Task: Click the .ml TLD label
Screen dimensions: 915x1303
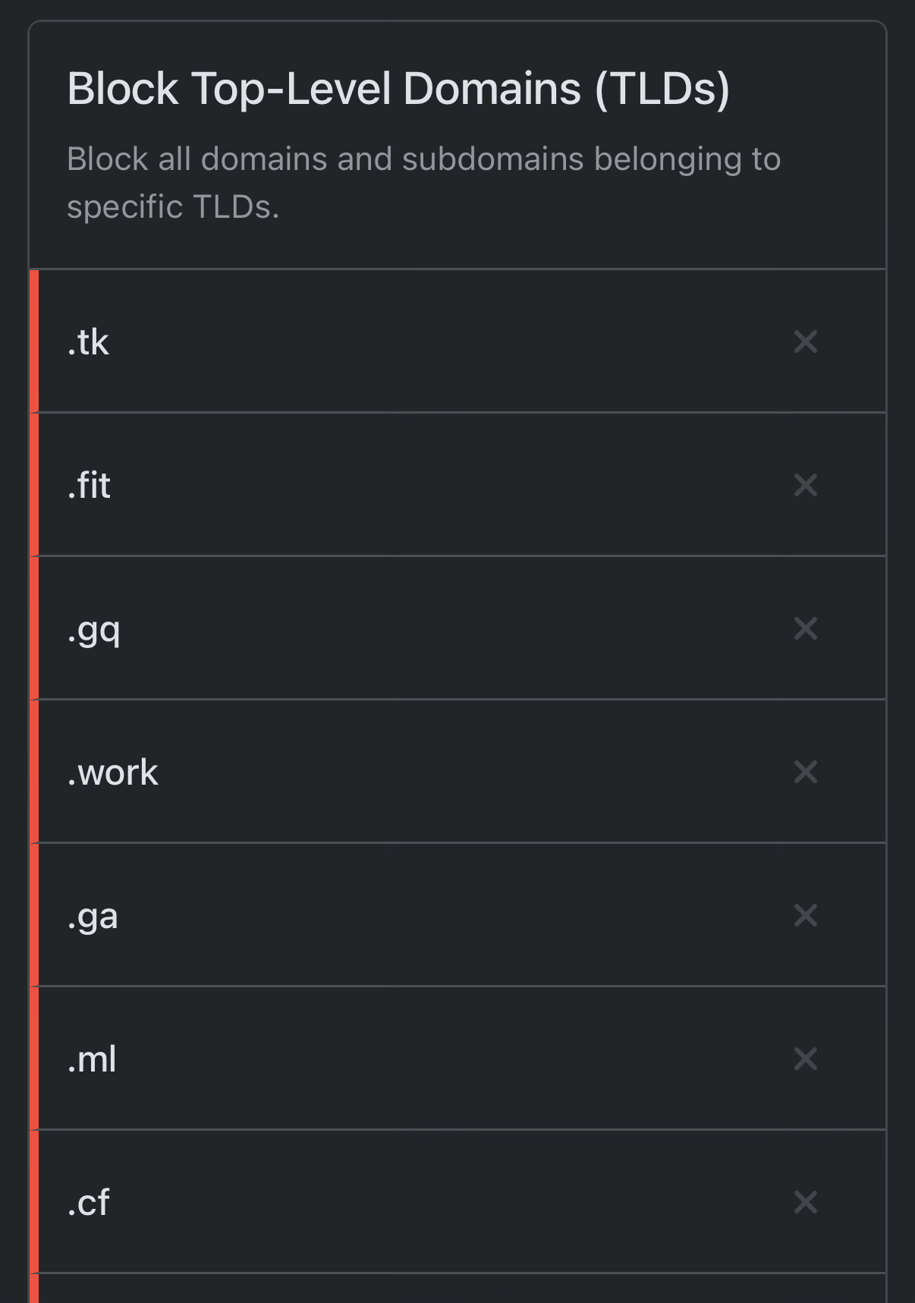Action: 92,1059
